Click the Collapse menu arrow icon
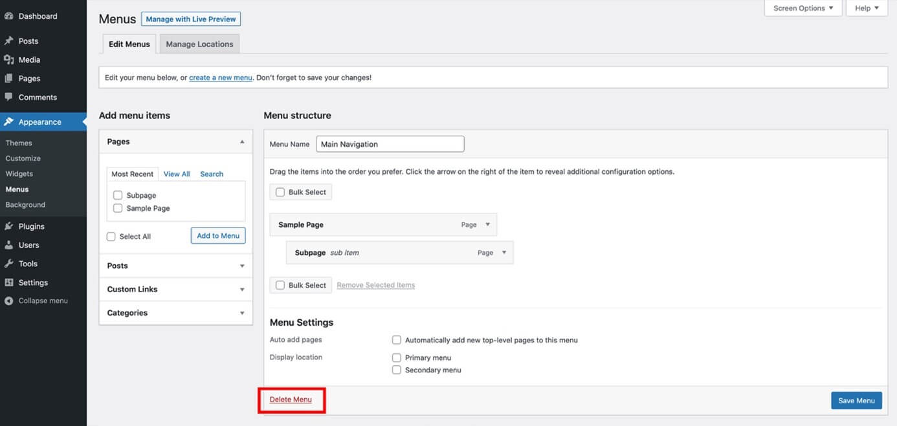 coord(8,301)
